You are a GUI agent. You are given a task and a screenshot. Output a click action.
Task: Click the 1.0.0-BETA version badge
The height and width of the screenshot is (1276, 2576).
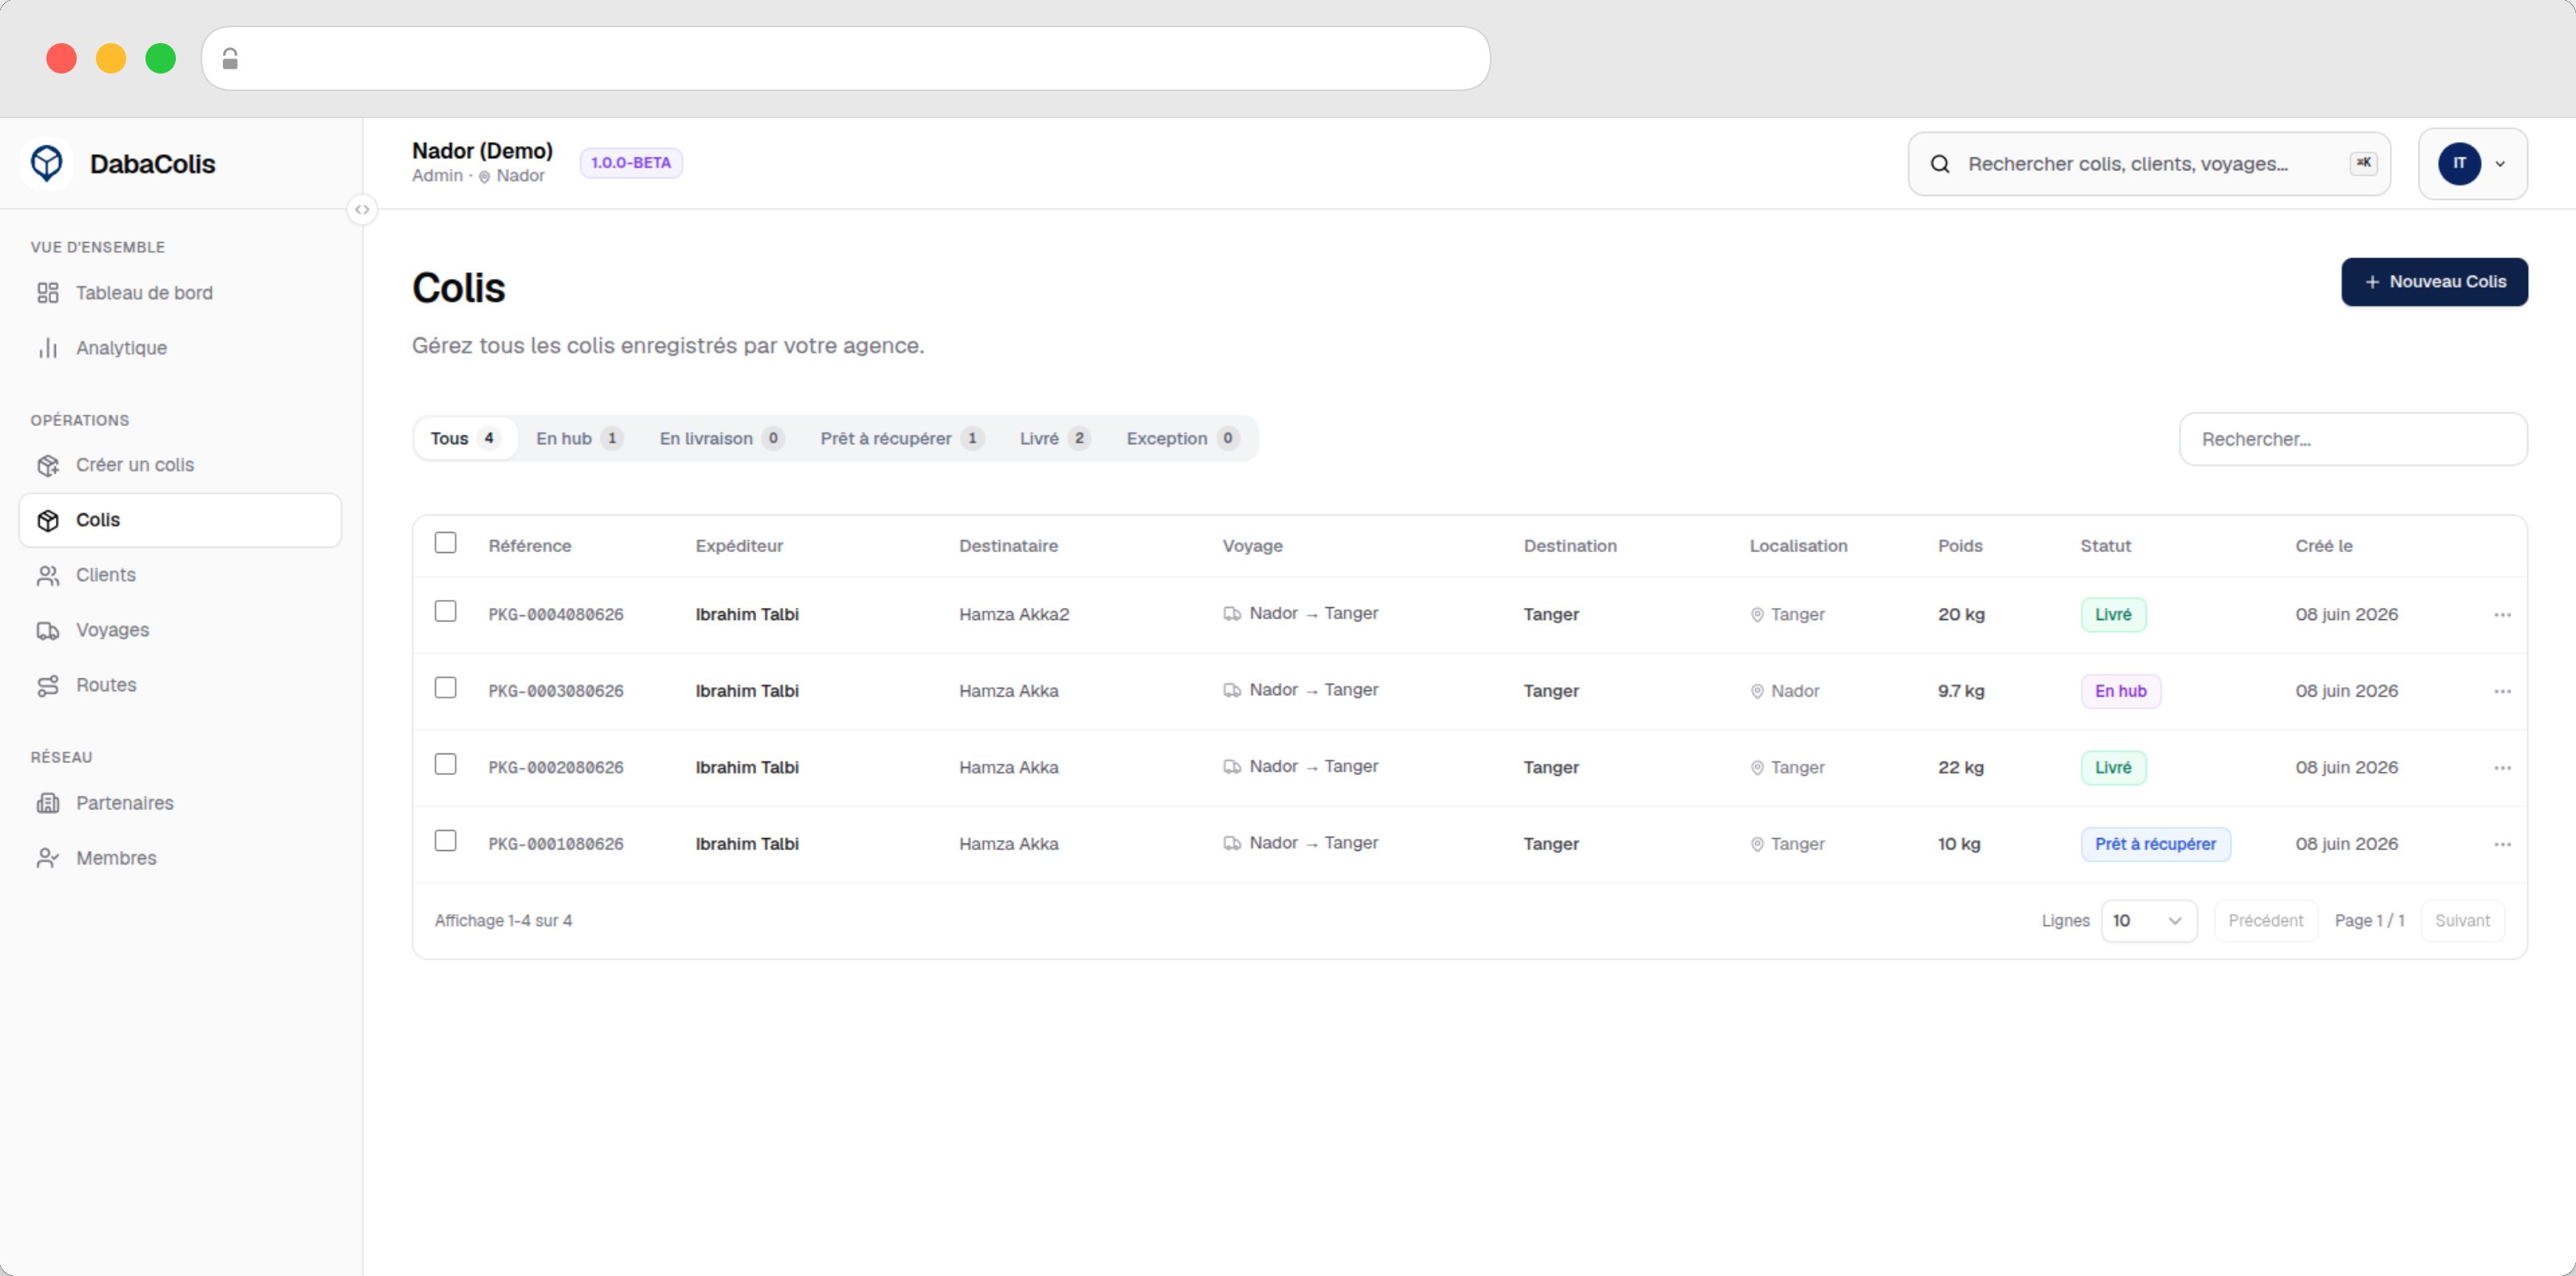pos(631,163)
